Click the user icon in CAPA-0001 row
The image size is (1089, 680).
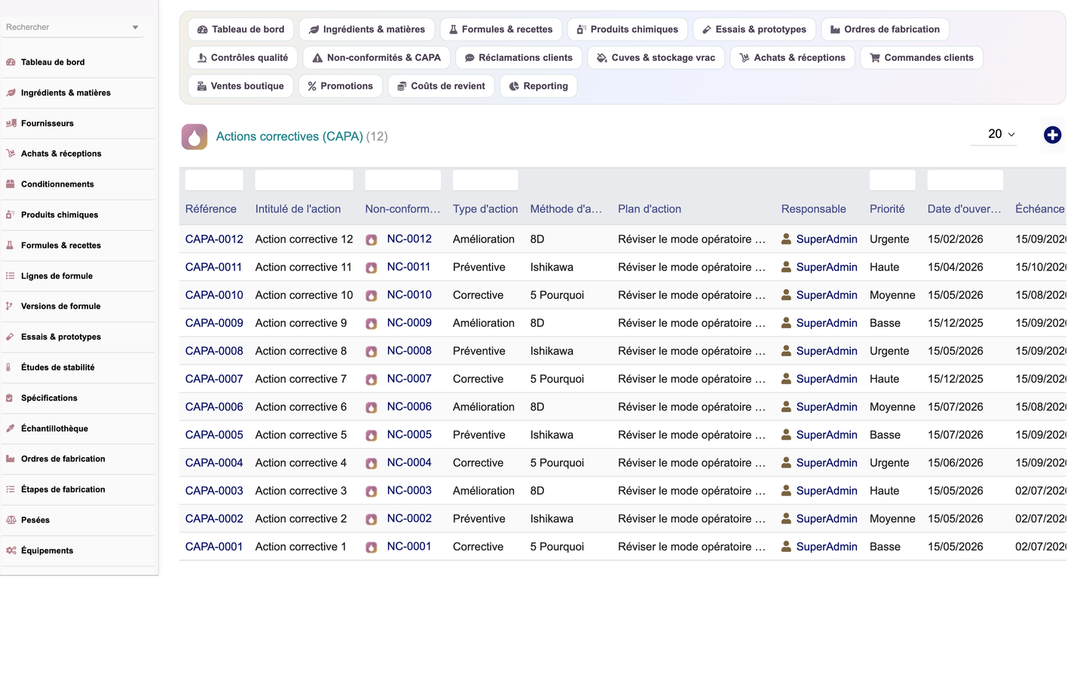pyautogui.click(x=786, y=547)
